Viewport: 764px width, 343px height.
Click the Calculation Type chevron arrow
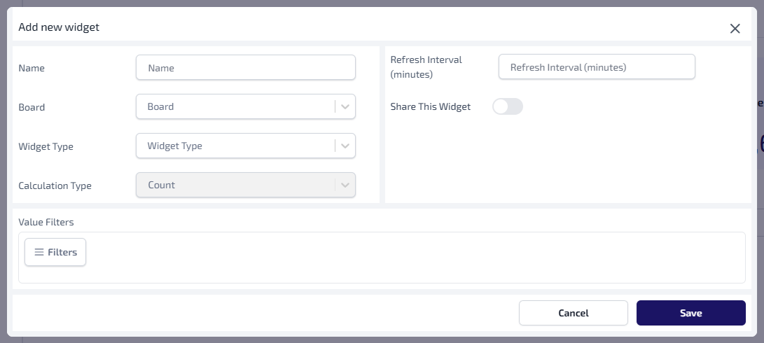point(345,185)
